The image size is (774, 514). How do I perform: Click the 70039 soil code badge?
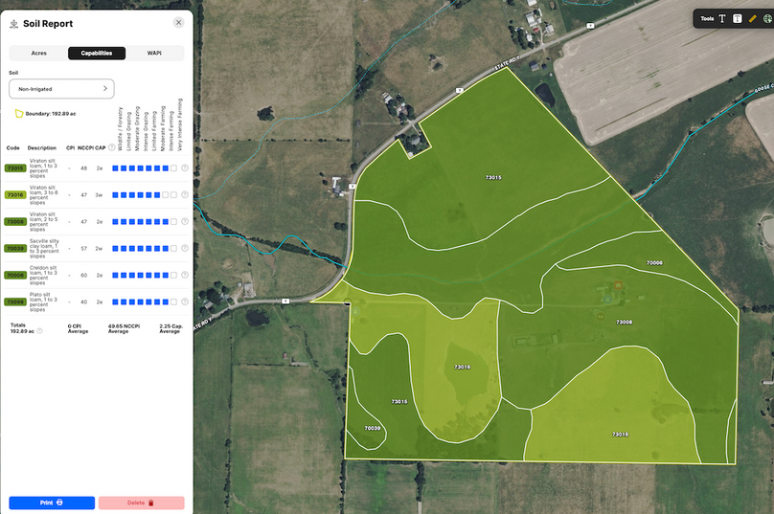(15, 248)
